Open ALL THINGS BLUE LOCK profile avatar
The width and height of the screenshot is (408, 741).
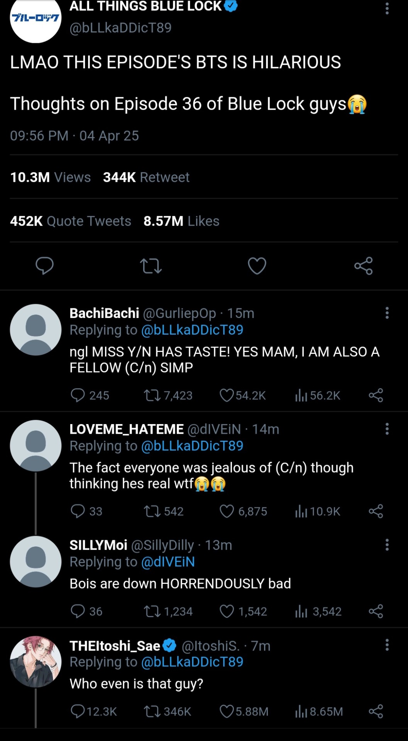pos(36,19)
